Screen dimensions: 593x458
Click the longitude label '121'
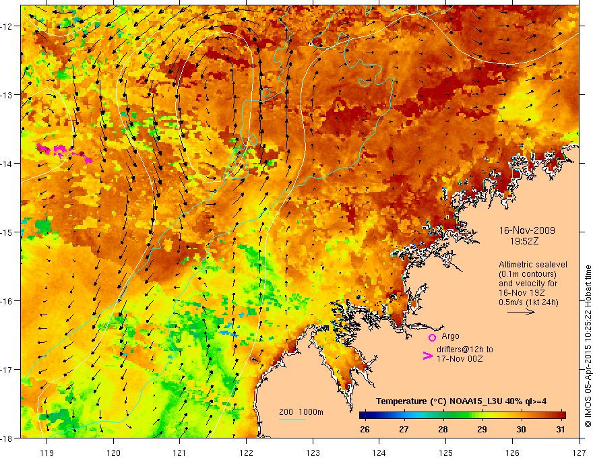tap(180, 453)
